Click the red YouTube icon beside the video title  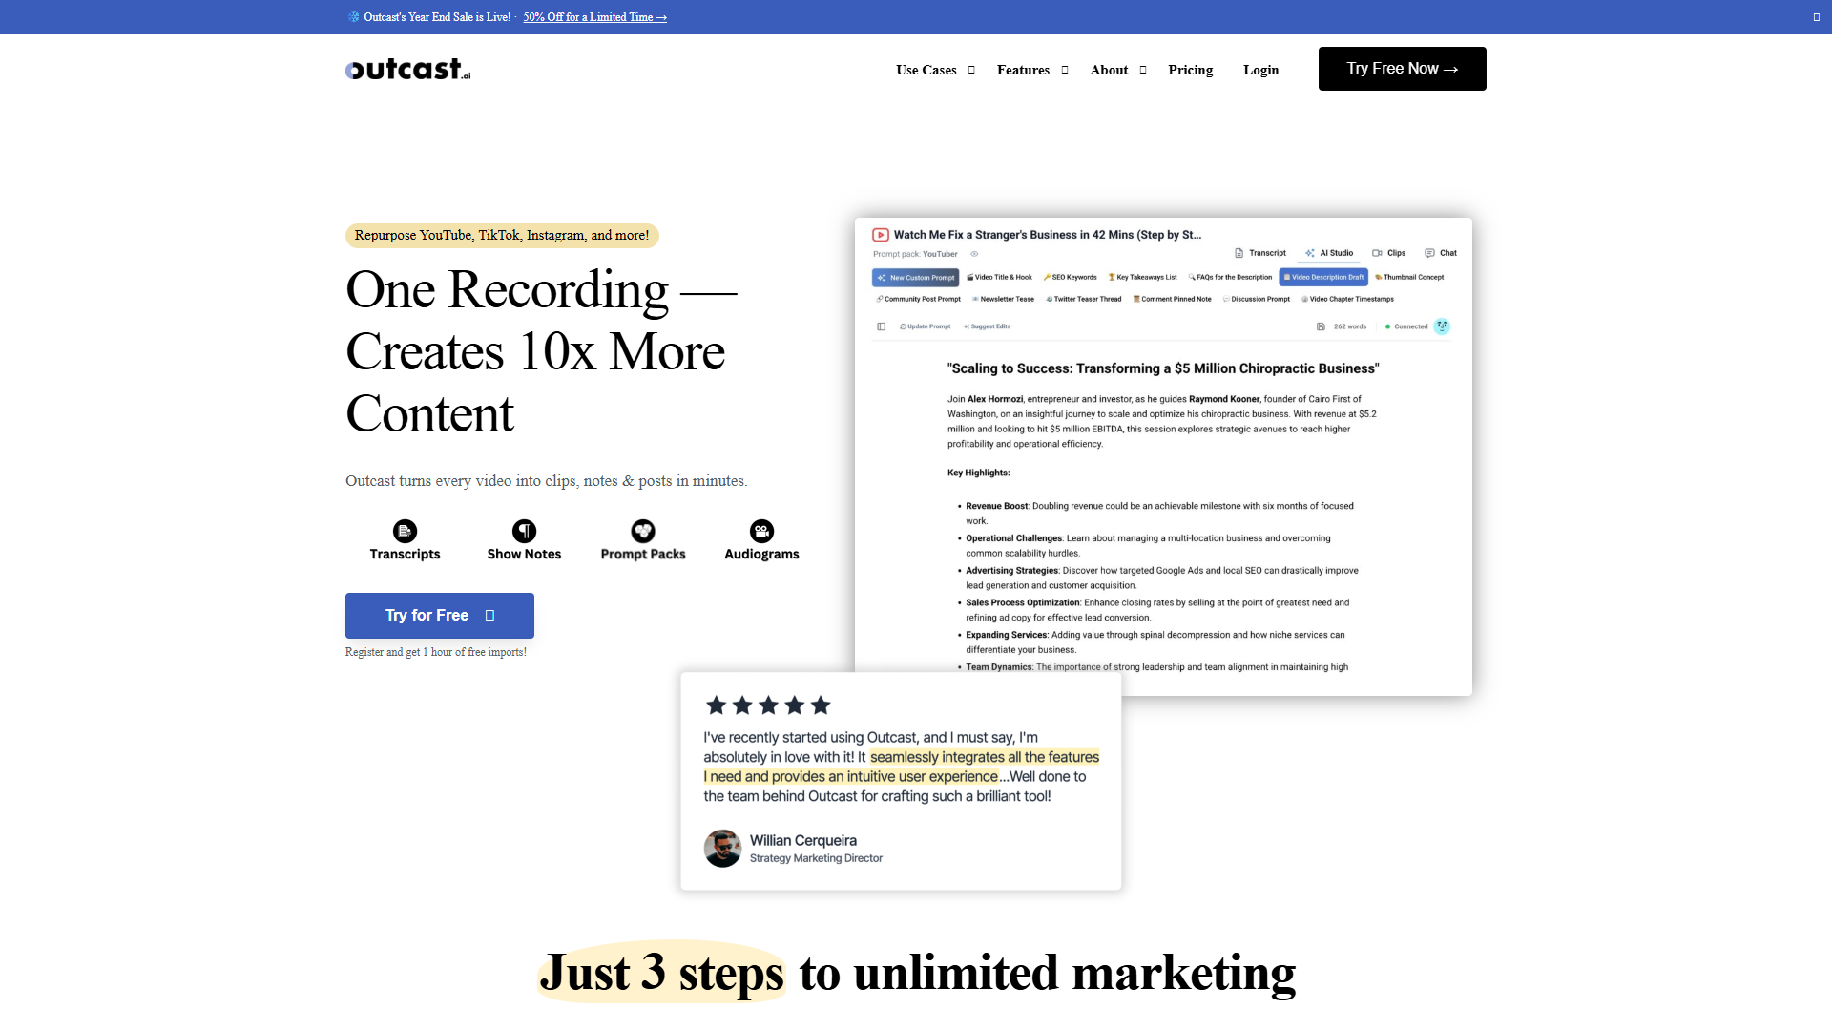pos(881,235)
